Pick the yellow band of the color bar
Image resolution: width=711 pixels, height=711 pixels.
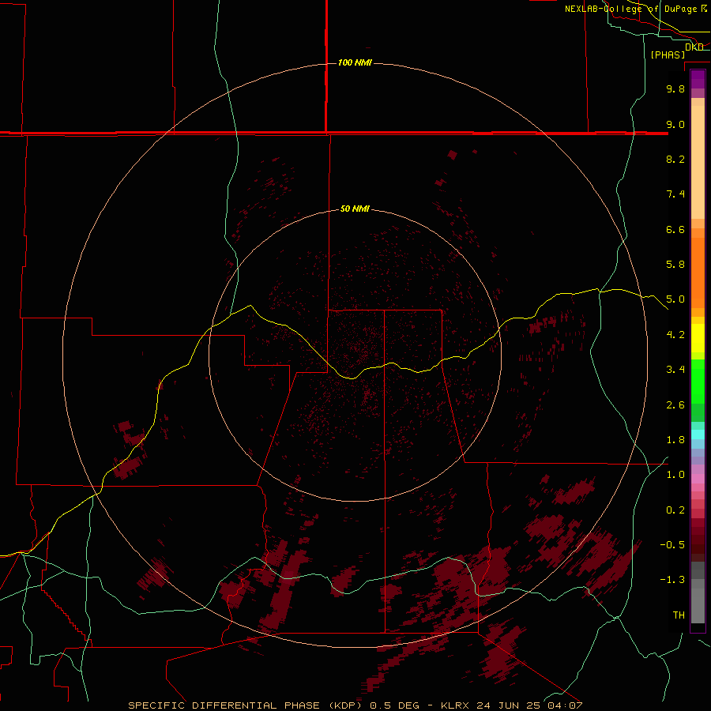(x=698, y=338)
